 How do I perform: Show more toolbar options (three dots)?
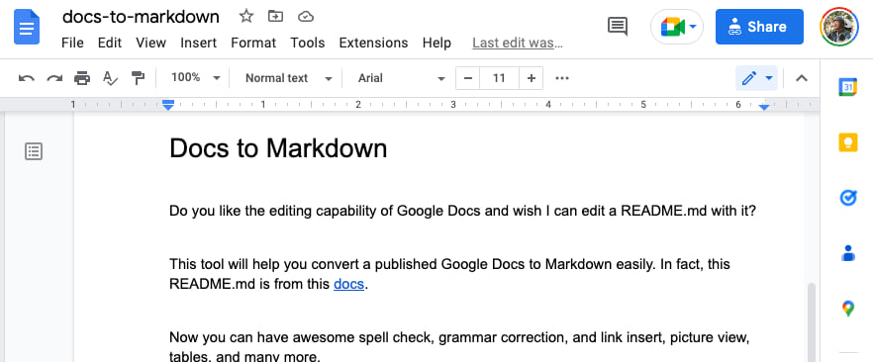coord(562,78)
